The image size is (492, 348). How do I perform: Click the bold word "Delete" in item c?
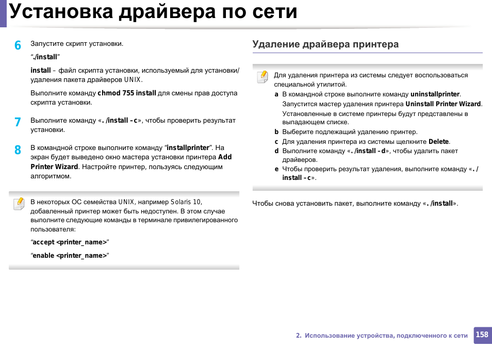(438, 141)
